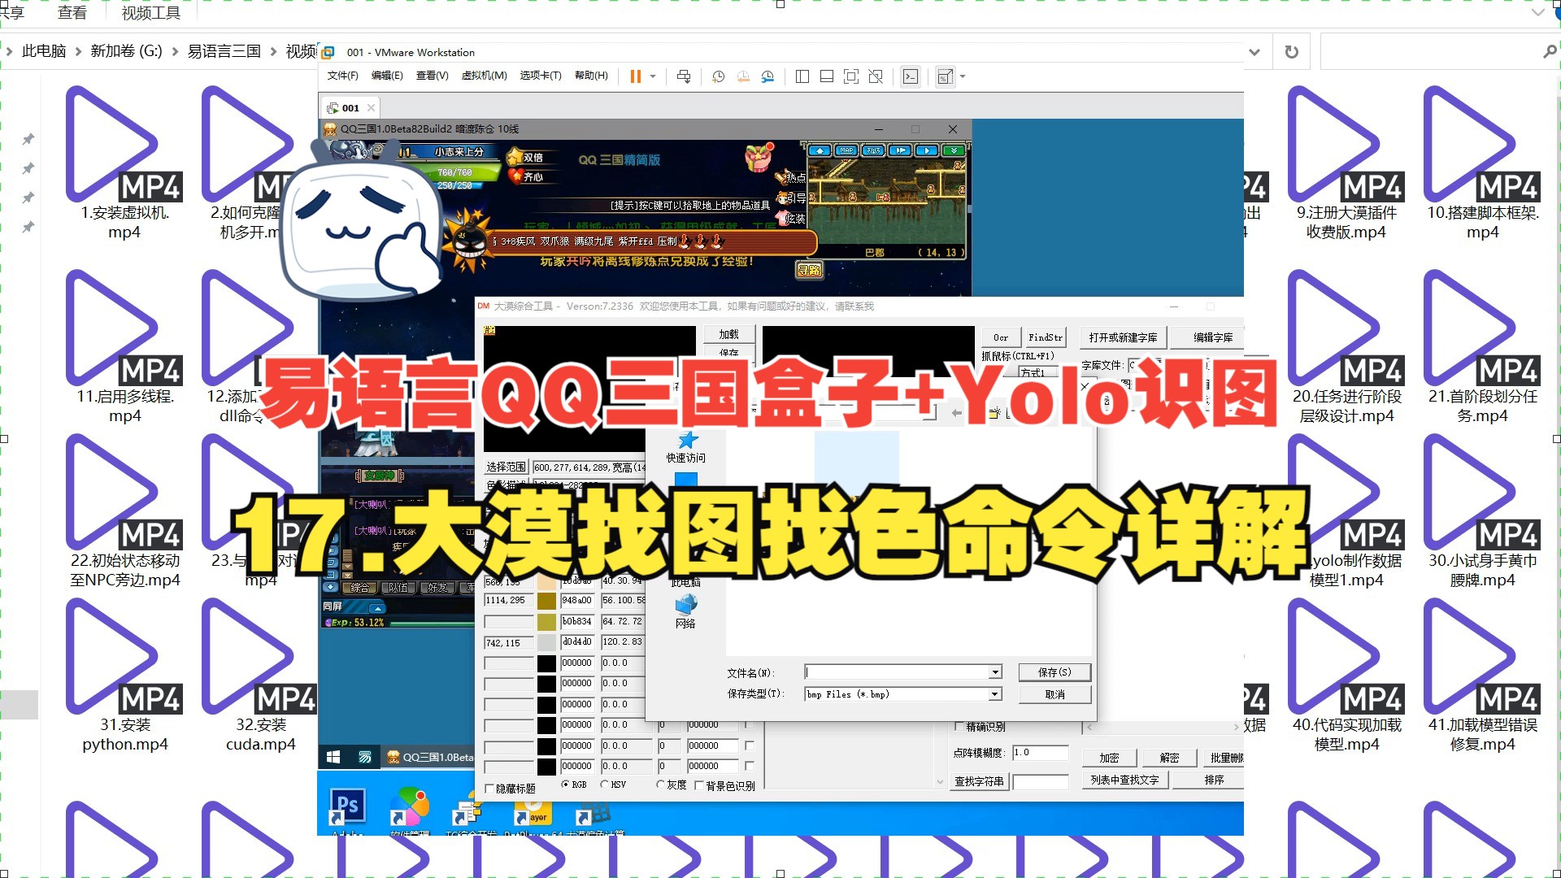1561x878 pixels.
Task: Toggle VMware library sidebar icon
Action: (802, 76)
